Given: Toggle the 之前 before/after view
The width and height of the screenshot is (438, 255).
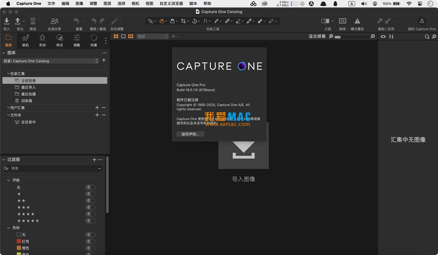Looking at the screenshot, I should (325, 21).
